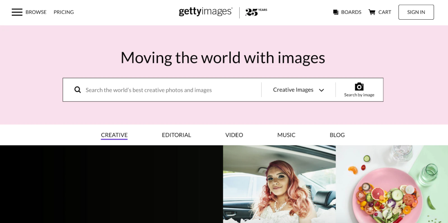
Task: Click the 25 Years anniversary badge
Action: (256, 12)
